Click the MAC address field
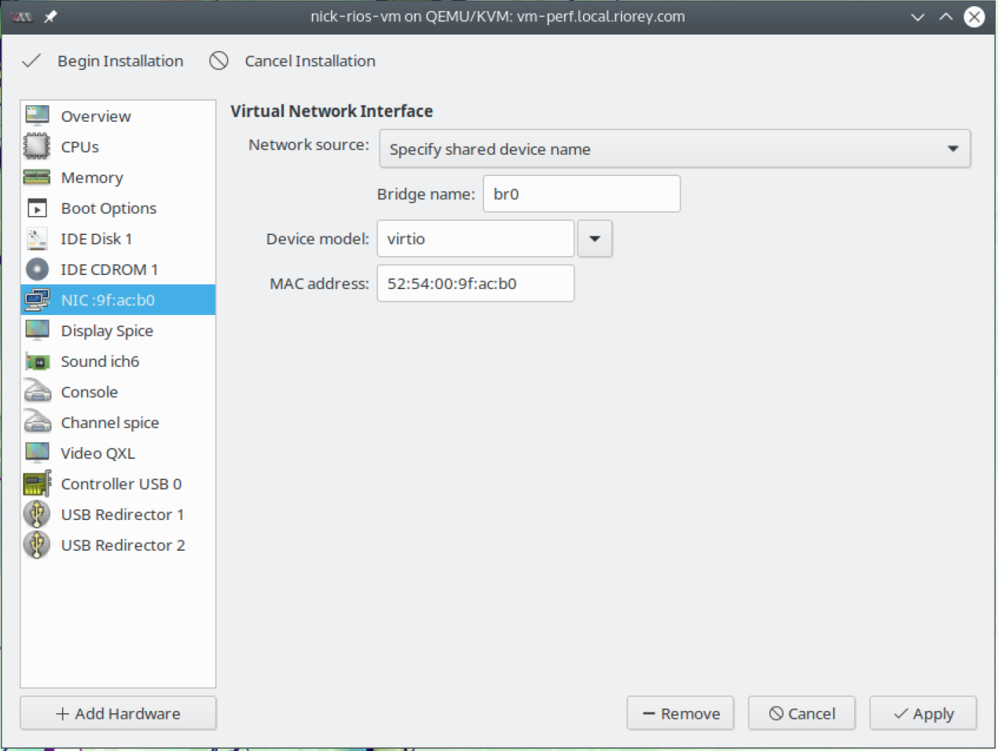Viewport: 998px width, 751px height. click(x=475, y=284)
